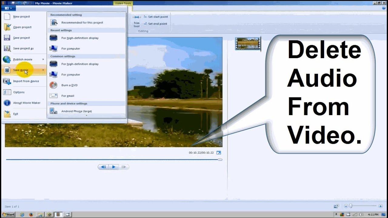Screen dimensions: 388x218
Task: Click the 00:10.22/00:10.22 time readout
Action: pyautogui.click(x=201, y=153)
